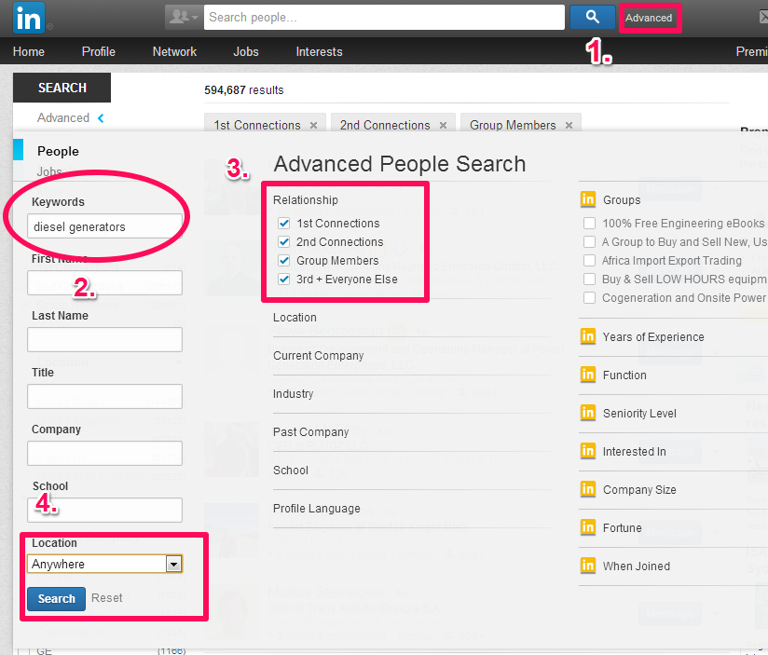Focus the Search people text box
This screenshot has height=655, width=768.
(x=384, y=18)
